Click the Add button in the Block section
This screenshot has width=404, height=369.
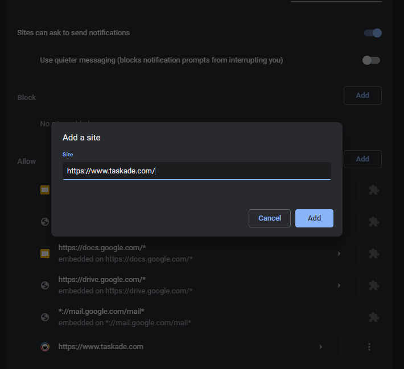362,96
